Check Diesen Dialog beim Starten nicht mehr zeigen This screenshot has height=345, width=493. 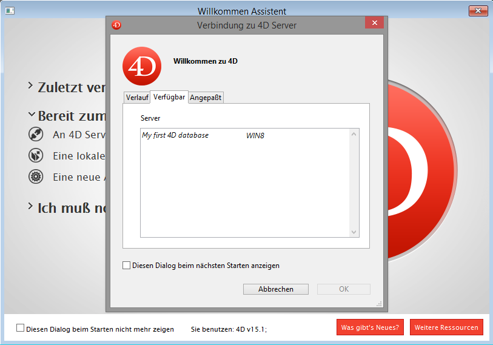[x=21, y=328]
